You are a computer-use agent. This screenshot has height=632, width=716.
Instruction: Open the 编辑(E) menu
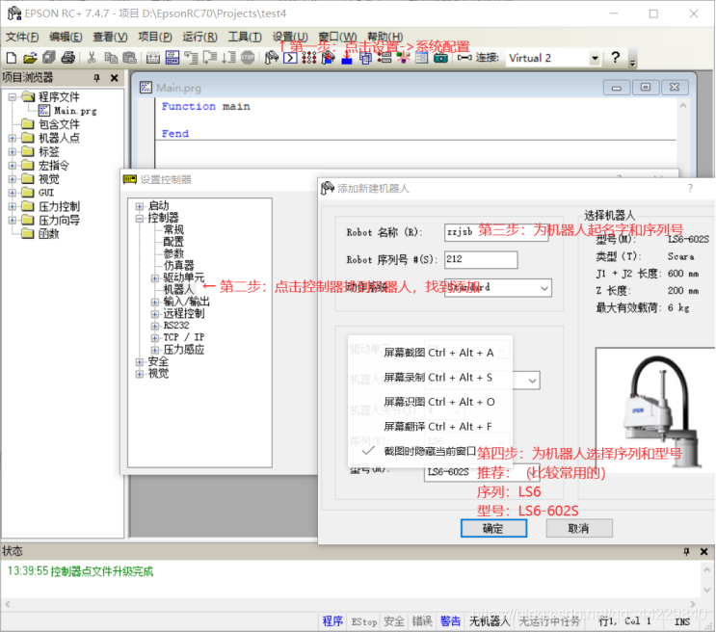tap(66, 37)
